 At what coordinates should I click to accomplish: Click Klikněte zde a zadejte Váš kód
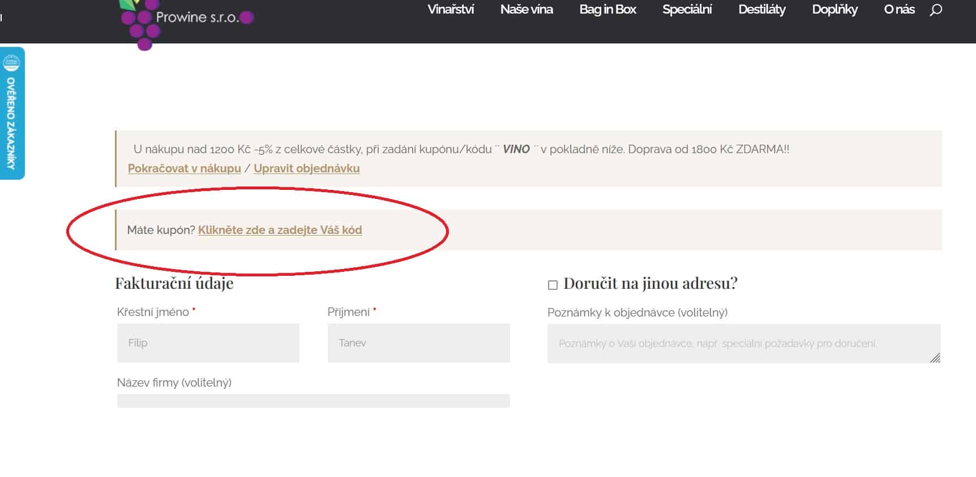pyautogui.click(x=280, y=230)
